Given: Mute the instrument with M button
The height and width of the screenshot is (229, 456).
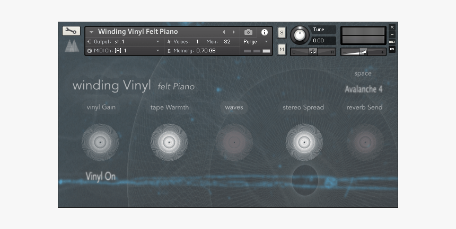Looking at the screenshot, I should coord(282,49).
